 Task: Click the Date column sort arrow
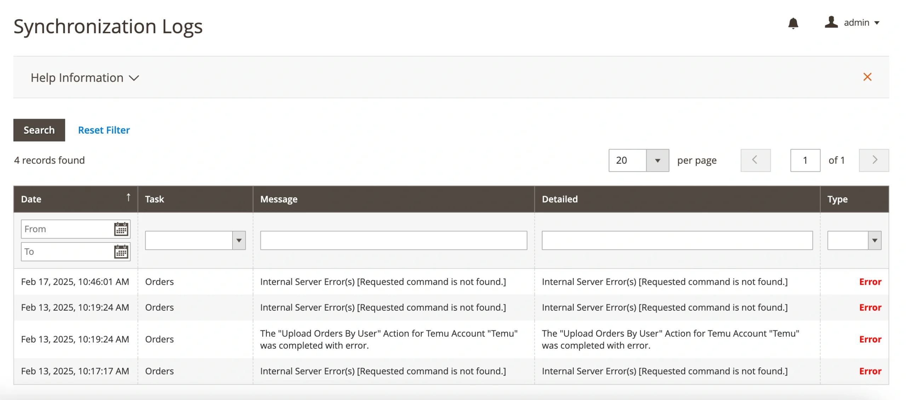coord(128,198)
